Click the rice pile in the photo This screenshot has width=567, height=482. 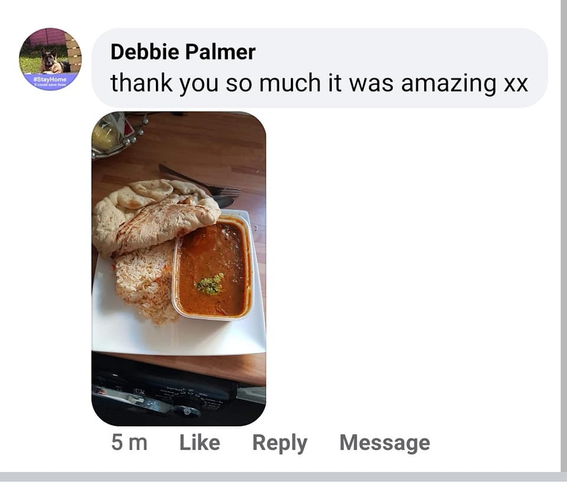pyautogui.click(x=145, y=282)
